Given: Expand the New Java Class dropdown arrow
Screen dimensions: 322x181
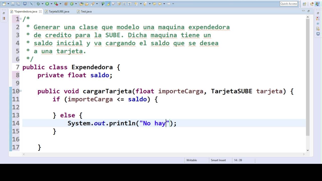Looking at the screenshot, I should pyautogui.click(x=76, y=4).
